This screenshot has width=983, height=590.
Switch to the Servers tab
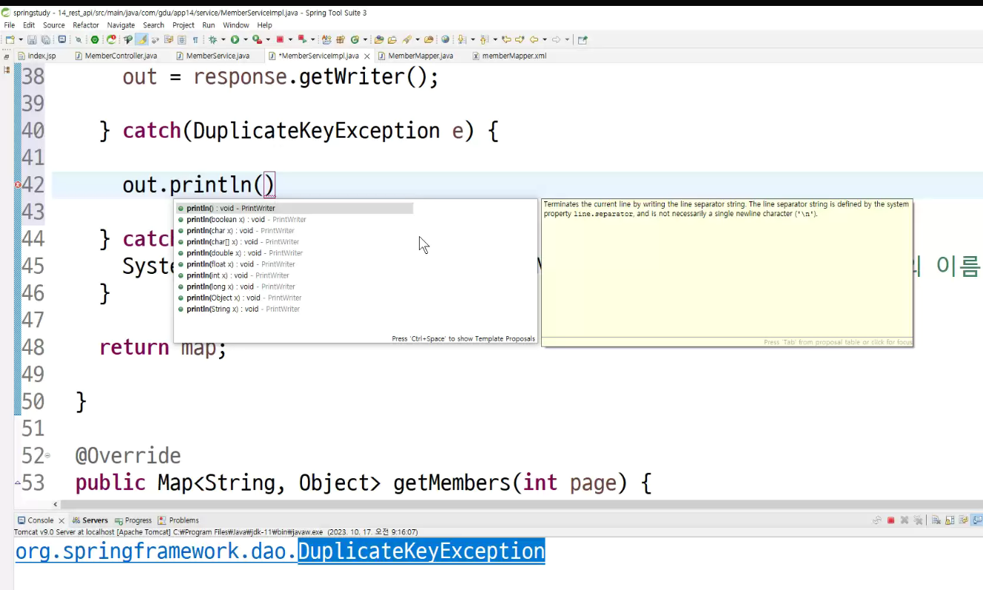pyautogui.click(x=90, y=520)
